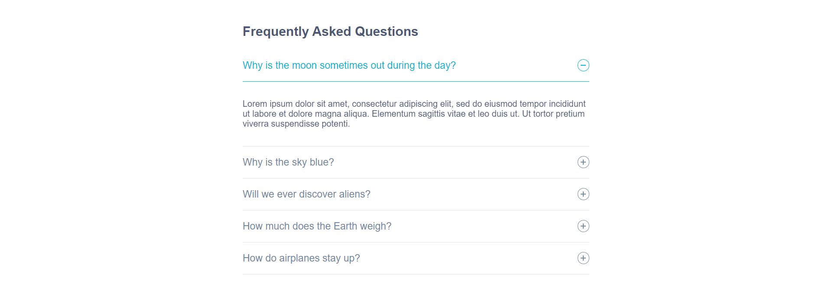
Task: Click the minus icon beside the moon question
Action: coord(583,65)
